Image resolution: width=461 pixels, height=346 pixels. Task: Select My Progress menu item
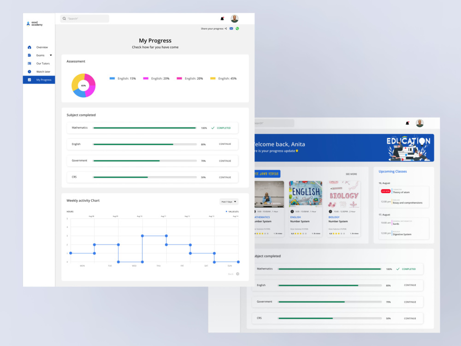point(39,80)
